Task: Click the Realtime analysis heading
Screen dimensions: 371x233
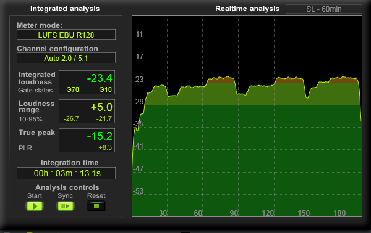Action: click(x=247, y=9)
